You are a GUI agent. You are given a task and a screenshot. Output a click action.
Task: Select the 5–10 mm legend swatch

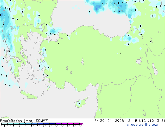click(x=28, y=124)
